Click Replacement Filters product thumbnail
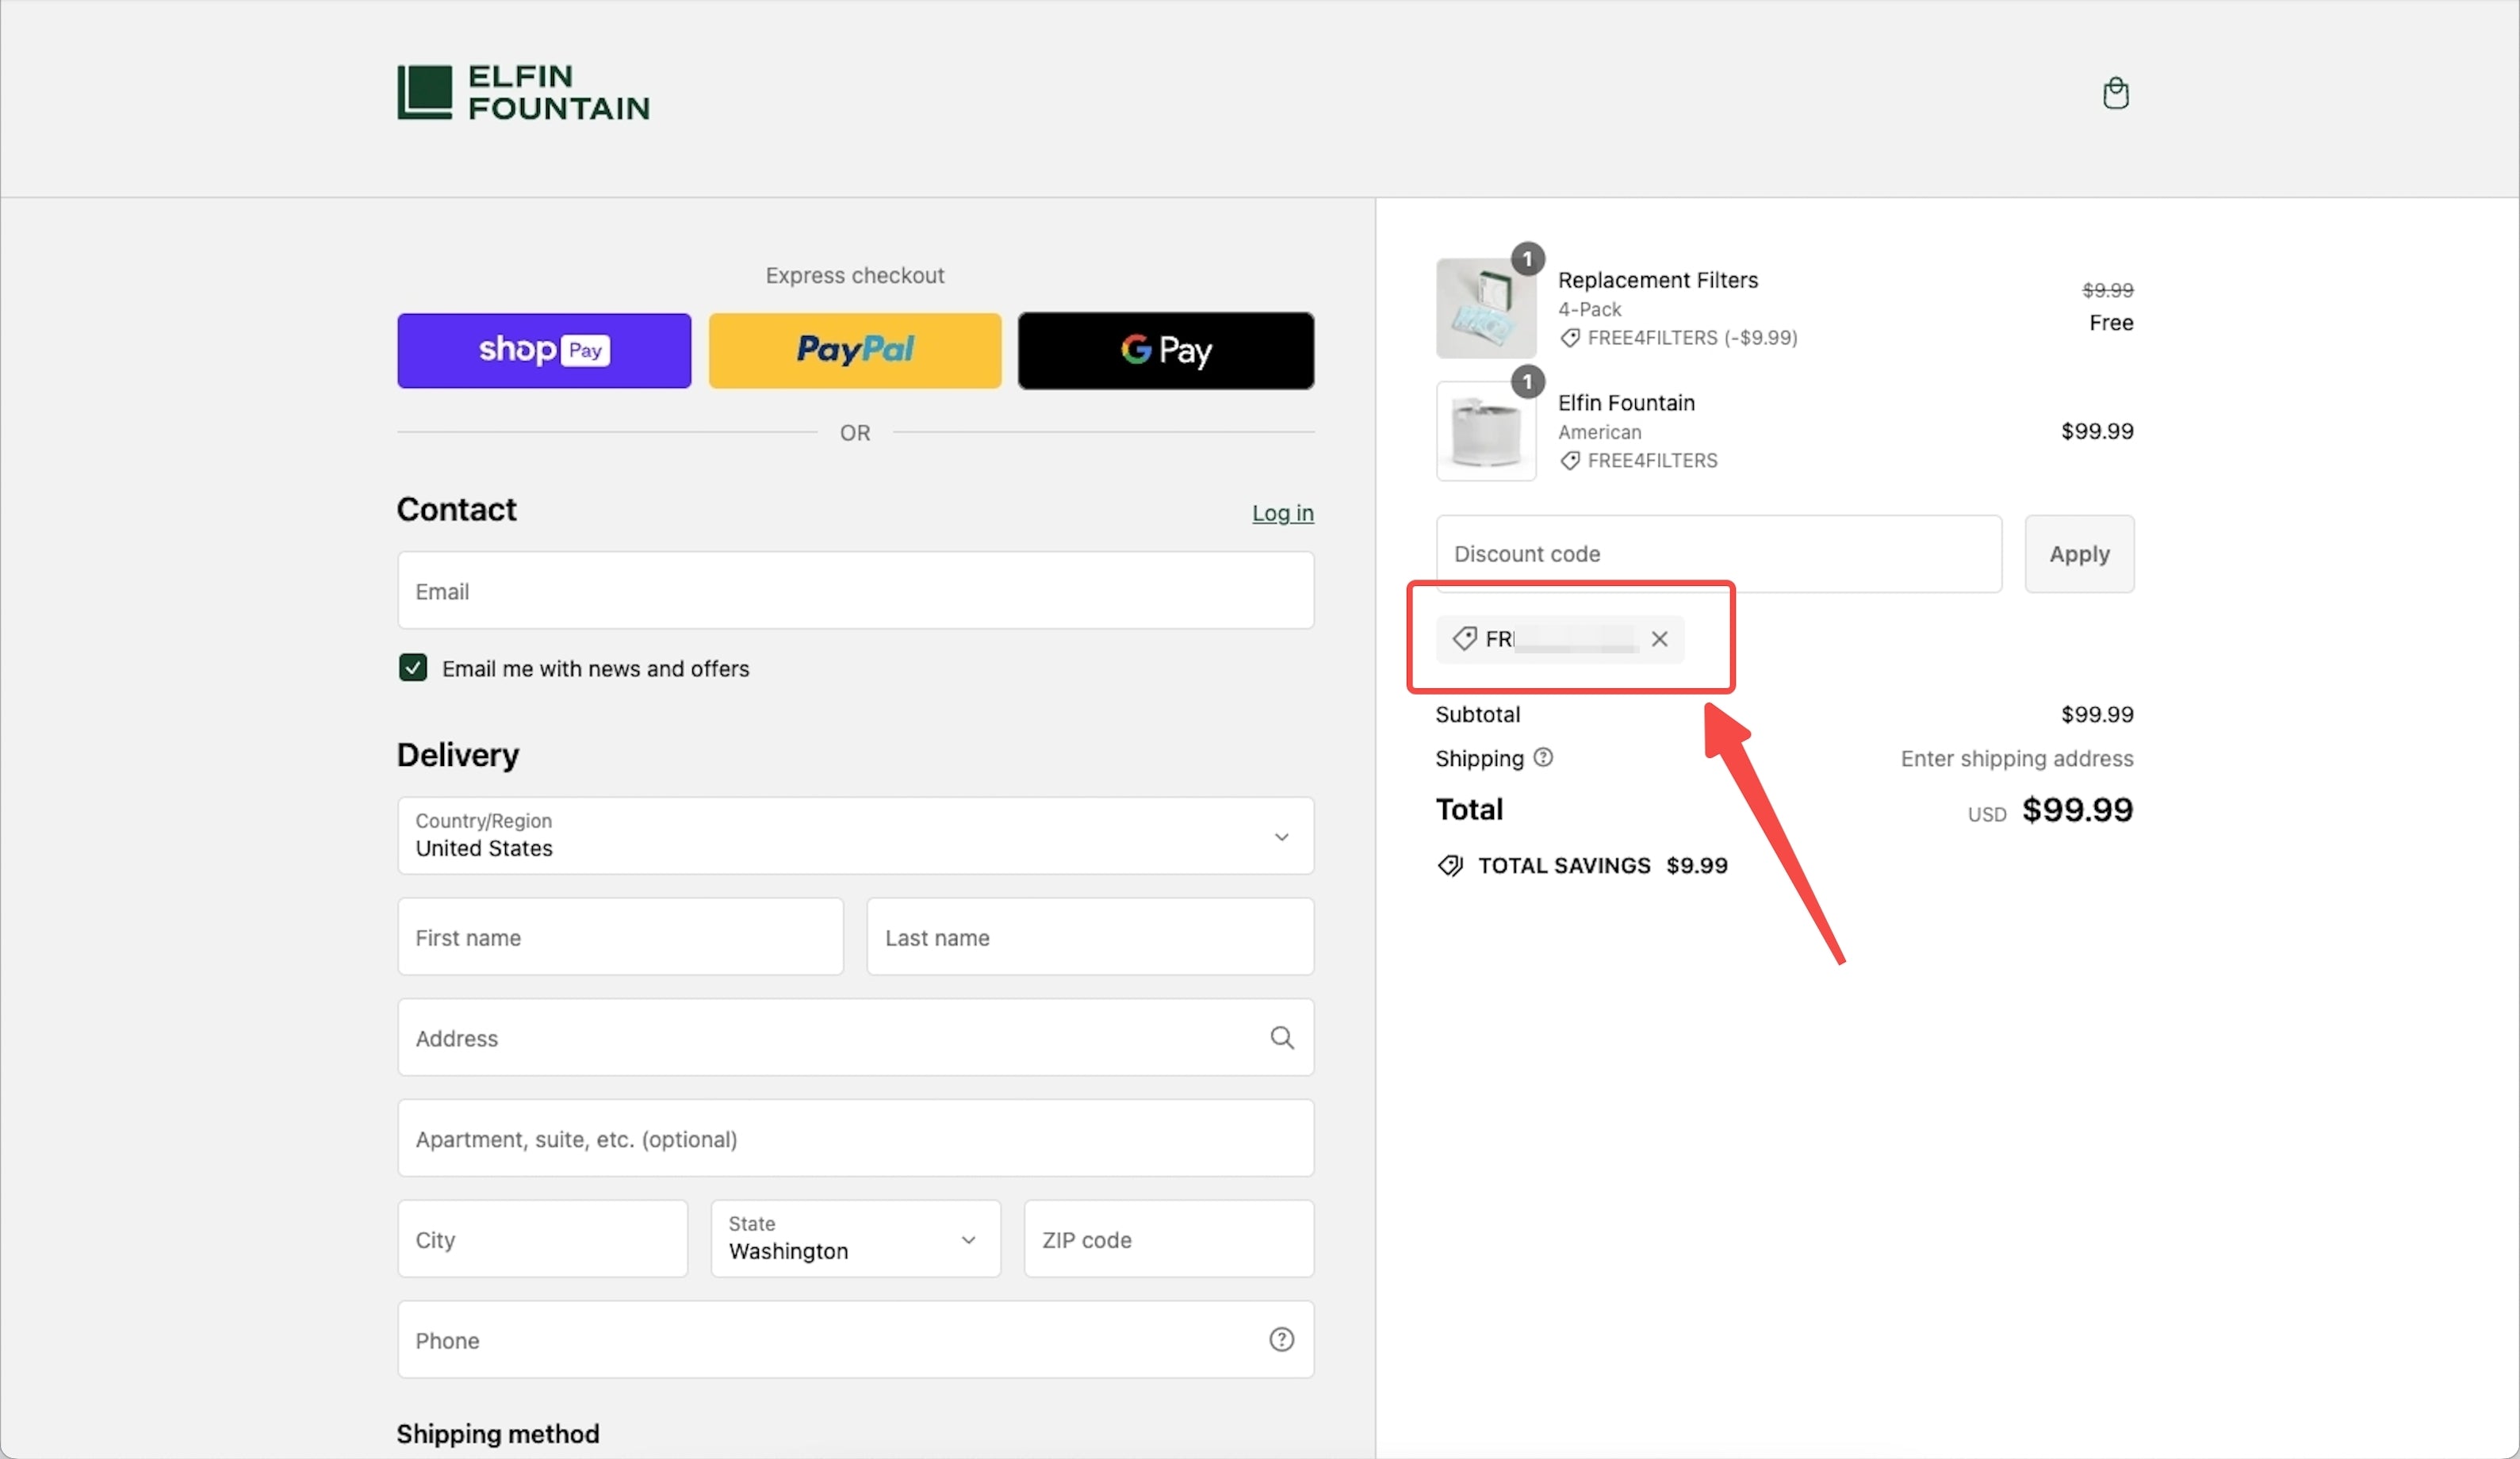Viewport: 2520px width, 1459px height. coord(1485,308)
